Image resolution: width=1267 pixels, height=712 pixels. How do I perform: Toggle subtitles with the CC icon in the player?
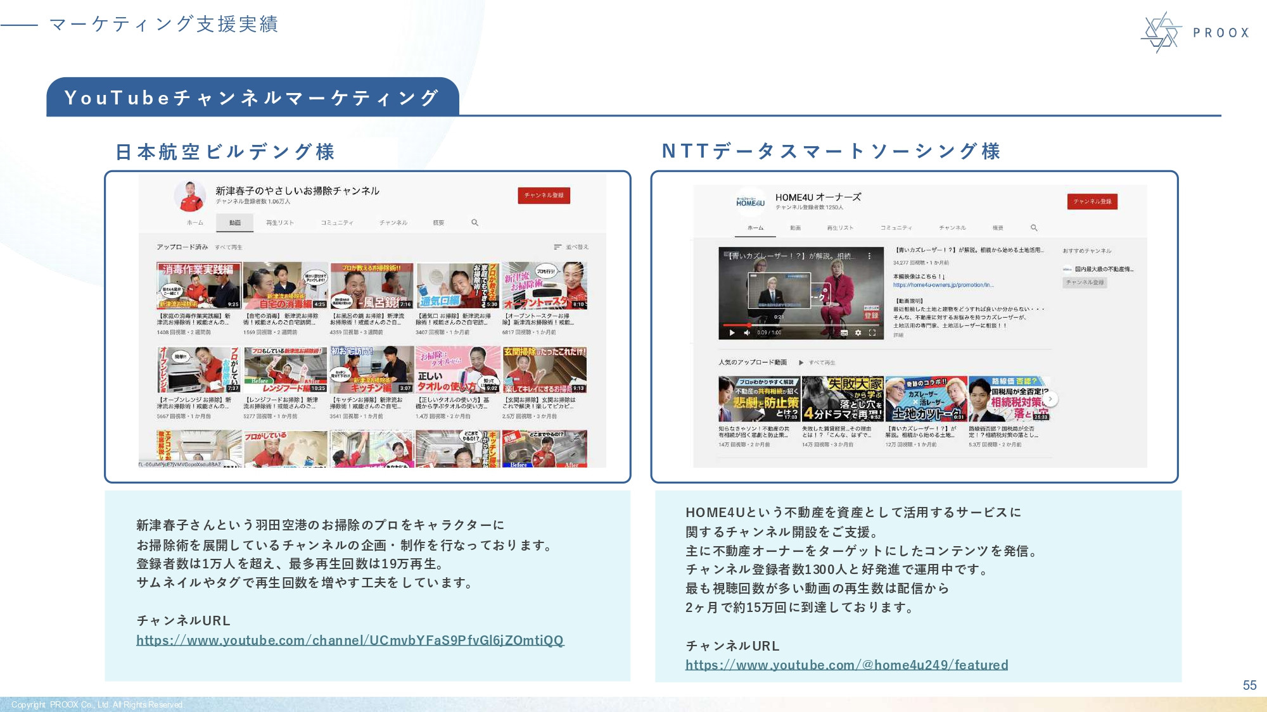[x=843, y=333]
